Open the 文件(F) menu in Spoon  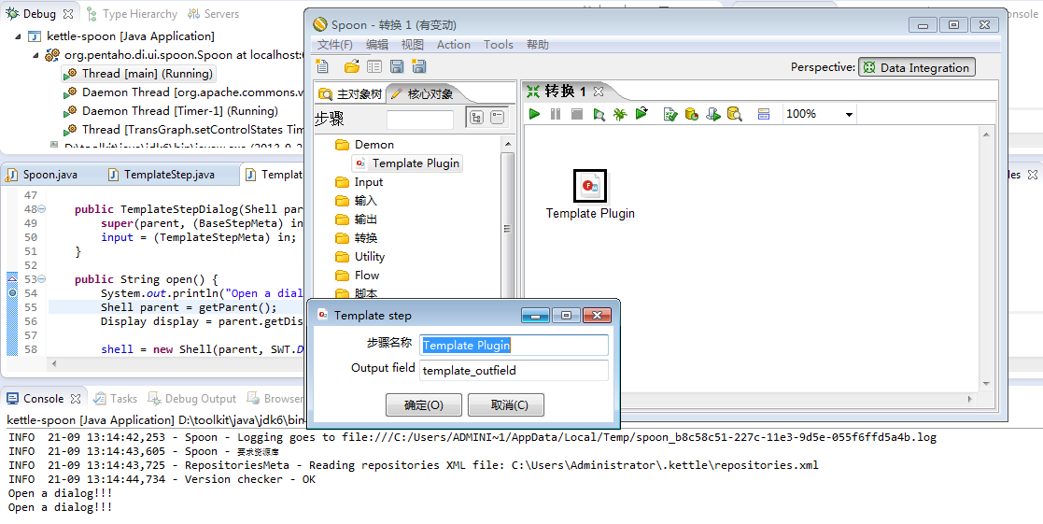point(334,45)
